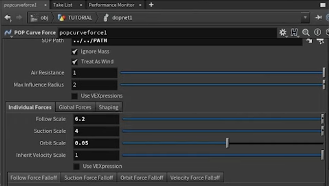
Task: Open the Individual Forces tab
Action: [30, 107]
